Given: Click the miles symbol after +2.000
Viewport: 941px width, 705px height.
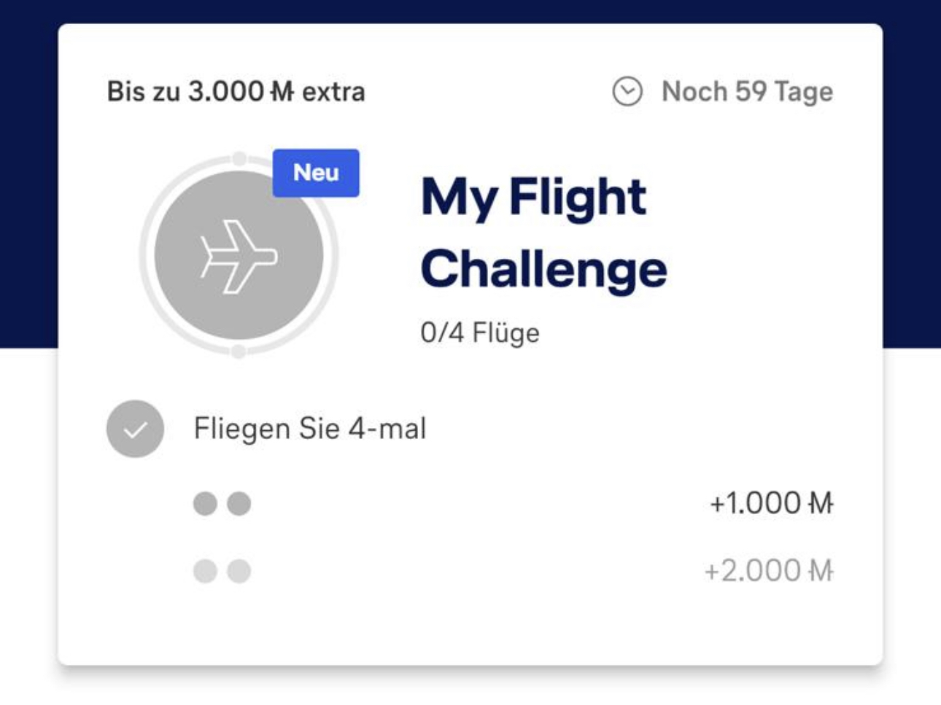Looking at the screenshot, I should (x=821, y=571).
